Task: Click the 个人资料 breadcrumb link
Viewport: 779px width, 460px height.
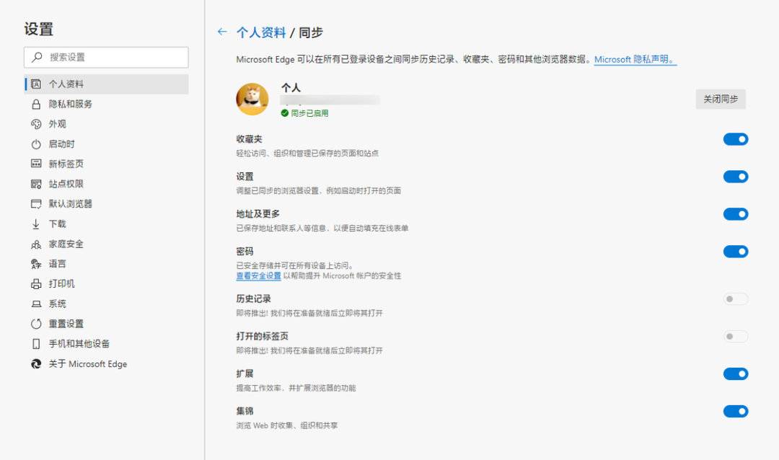Action: tap(261, 32)
